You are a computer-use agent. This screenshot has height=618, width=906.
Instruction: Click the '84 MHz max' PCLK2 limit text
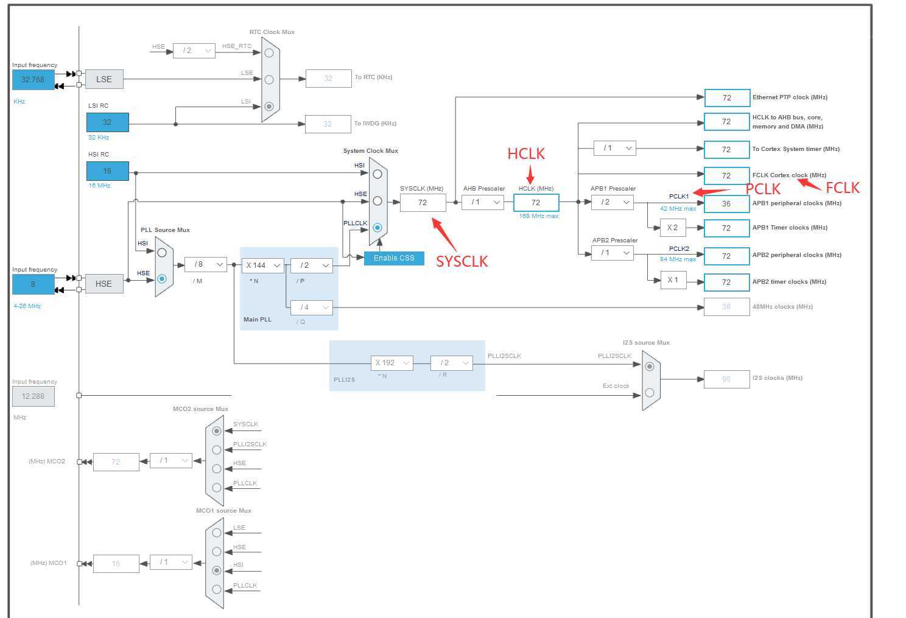coord(678,259)
